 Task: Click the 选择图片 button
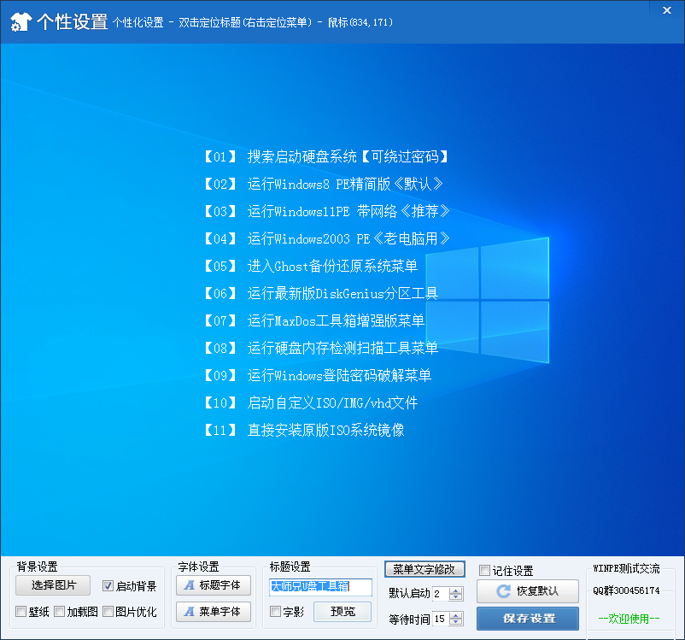[53, 585]
